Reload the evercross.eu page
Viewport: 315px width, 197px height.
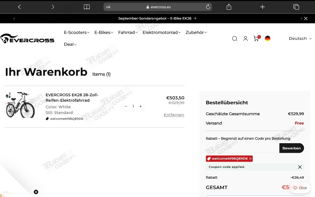pos(208,7)
